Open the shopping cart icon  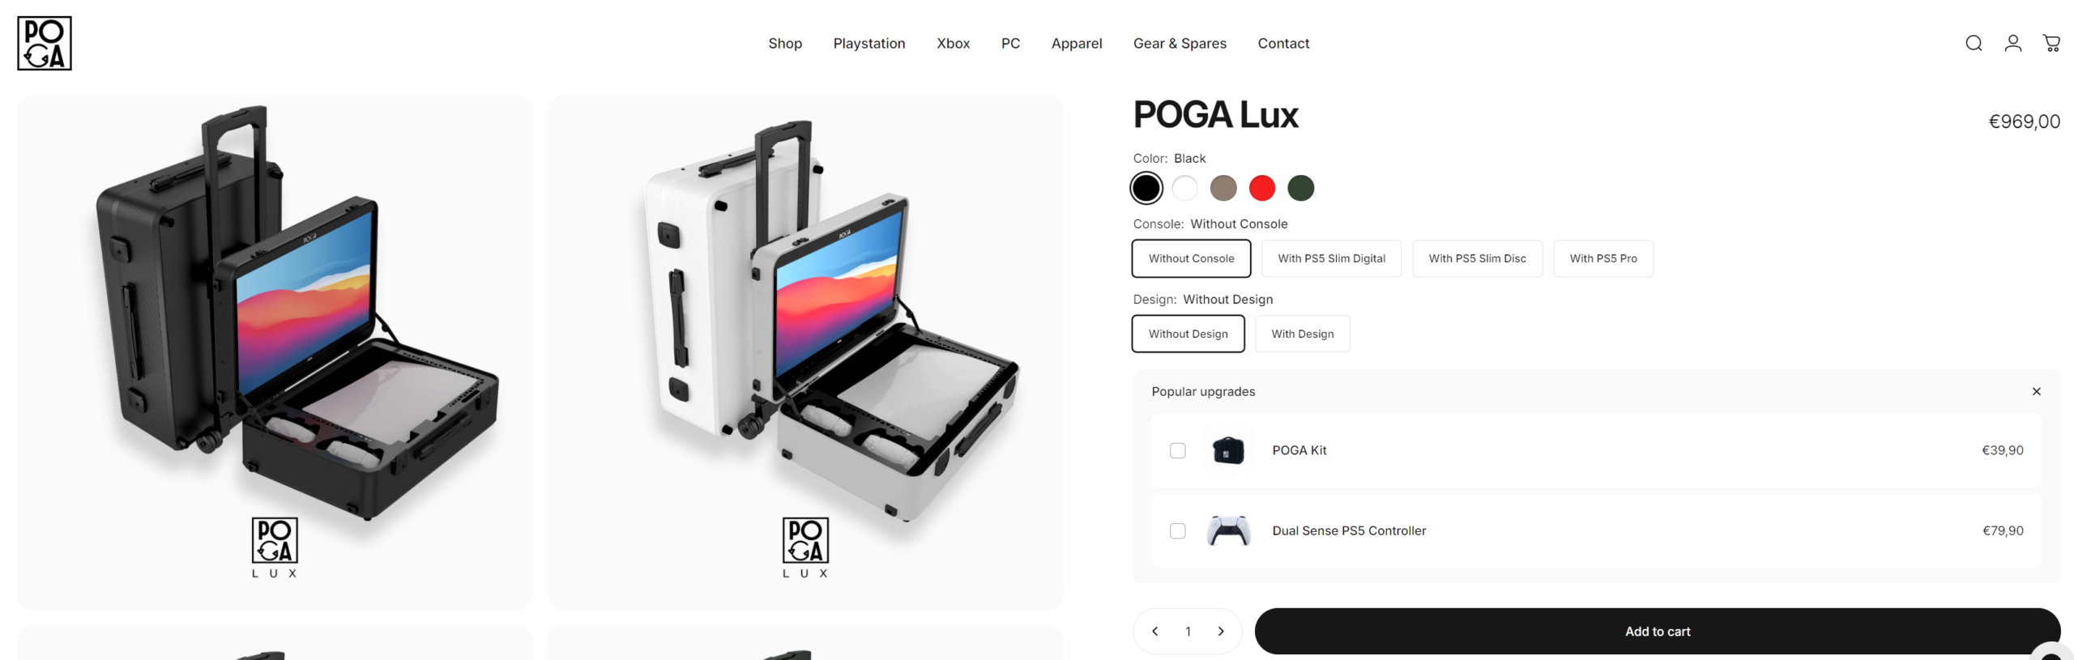pyautogui.click(x=2051, y=44)
